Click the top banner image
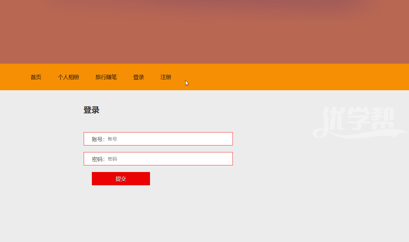Image resolution: width=409 pixels, height=242 pixels. click(x=204, y=32)
